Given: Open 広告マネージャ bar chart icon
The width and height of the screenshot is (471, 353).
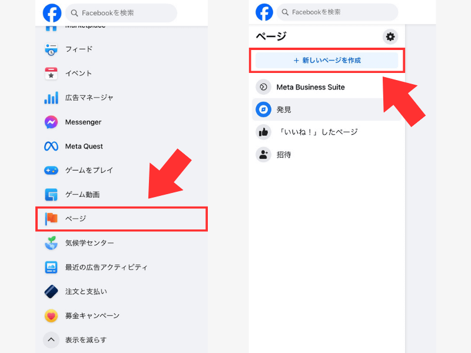Looking at the screenshot, I should pos(51,98).
